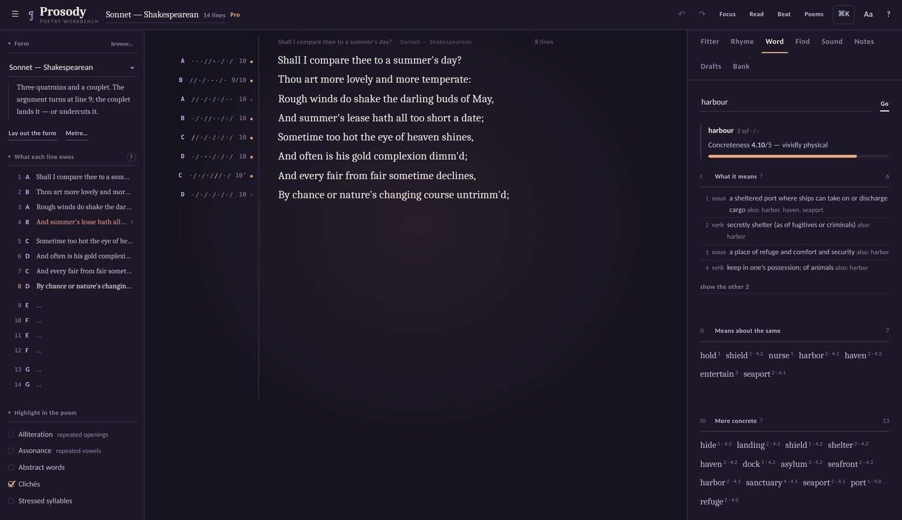Switch to the Rhyme tab
This screenshot has height=520, width=902.
coord(742,42)
